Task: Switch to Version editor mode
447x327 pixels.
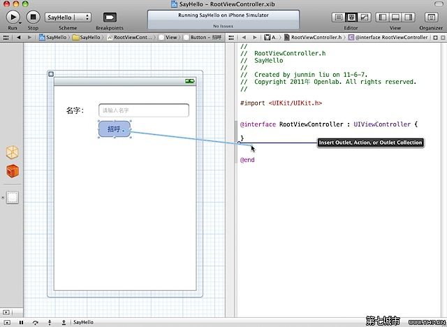Action: [365, 17]
